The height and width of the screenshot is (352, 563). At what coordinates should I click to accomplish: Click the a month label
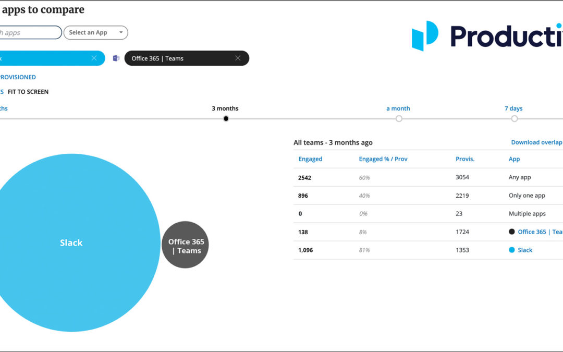(x=398, y=108)
